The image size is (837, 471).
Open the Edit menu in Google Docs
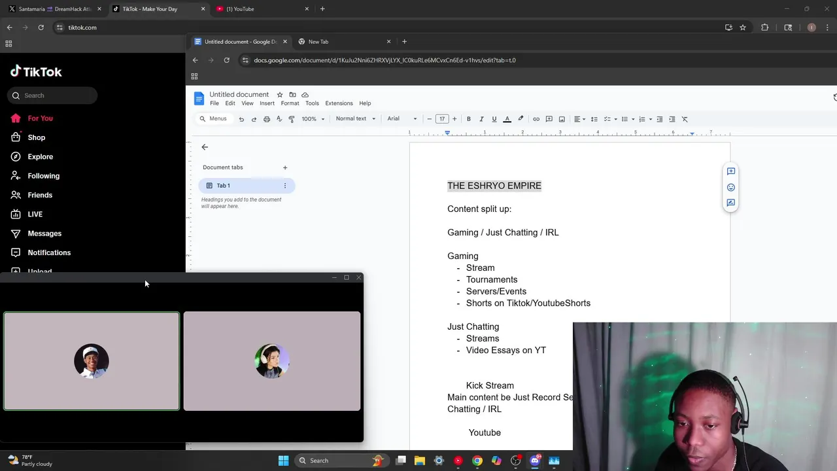coord(230,103)
